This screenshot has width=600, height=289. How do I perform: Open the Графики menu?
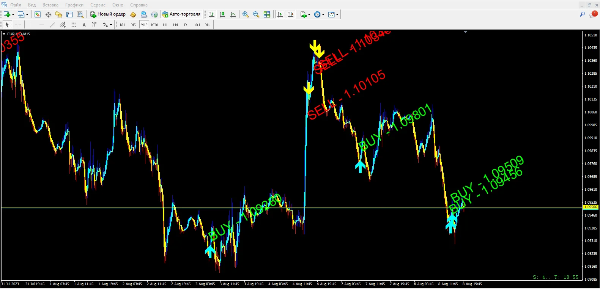(74, 5)
